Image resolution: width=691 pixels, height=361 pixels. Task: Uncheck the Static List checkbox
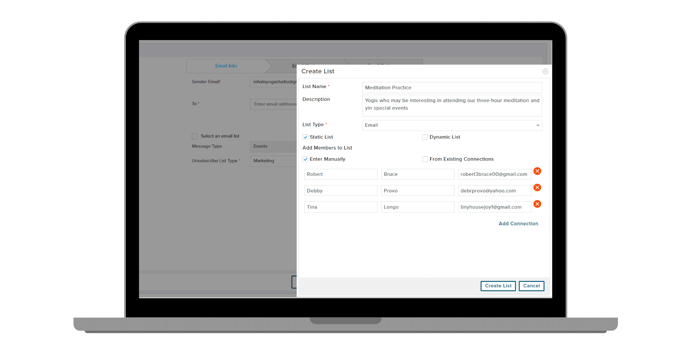coord(306,137)
